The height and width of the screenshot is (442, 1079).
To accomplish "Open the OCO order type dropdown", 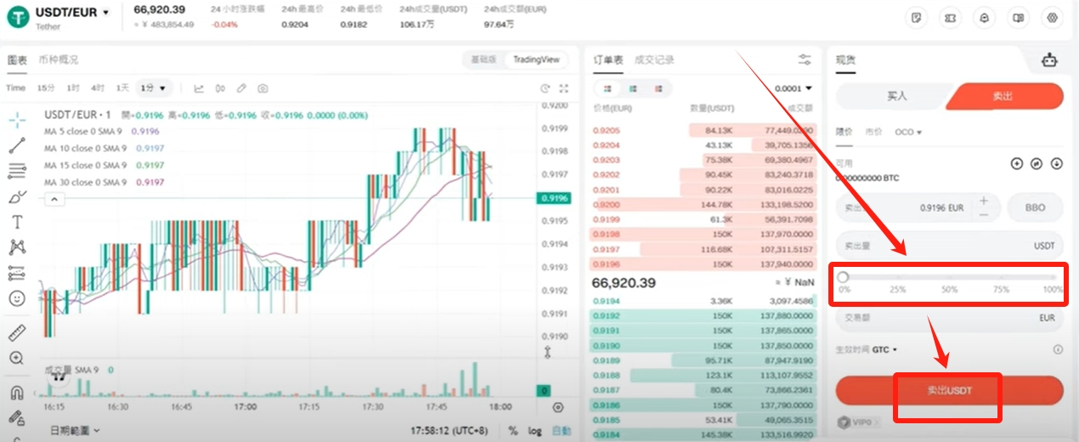I will tap(908, 133).
